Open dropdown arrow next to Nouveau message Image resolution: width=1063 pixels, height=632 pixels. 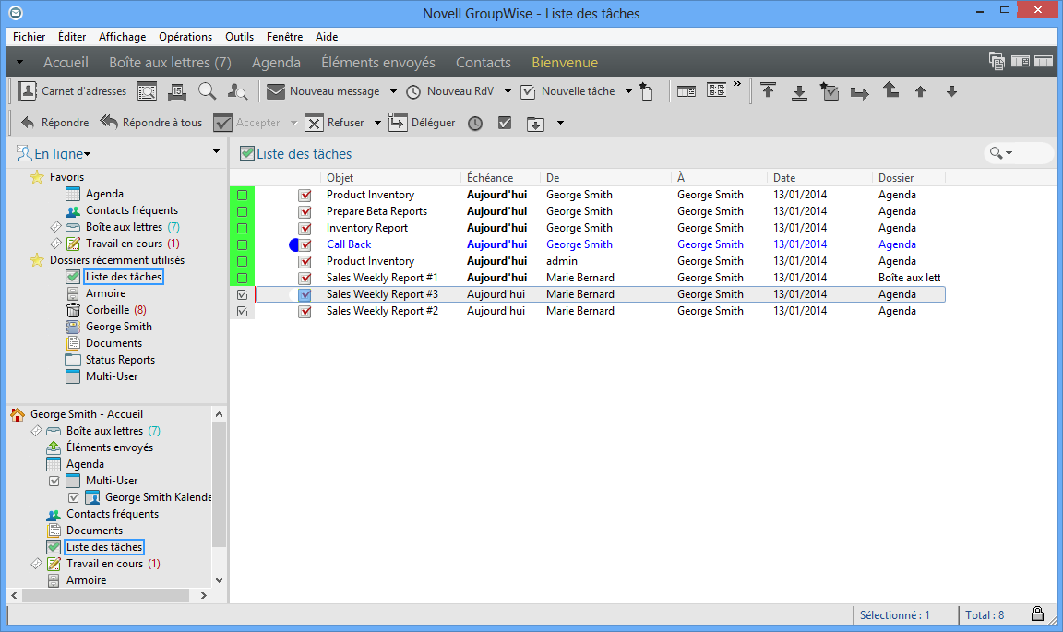tap(393, 90)
